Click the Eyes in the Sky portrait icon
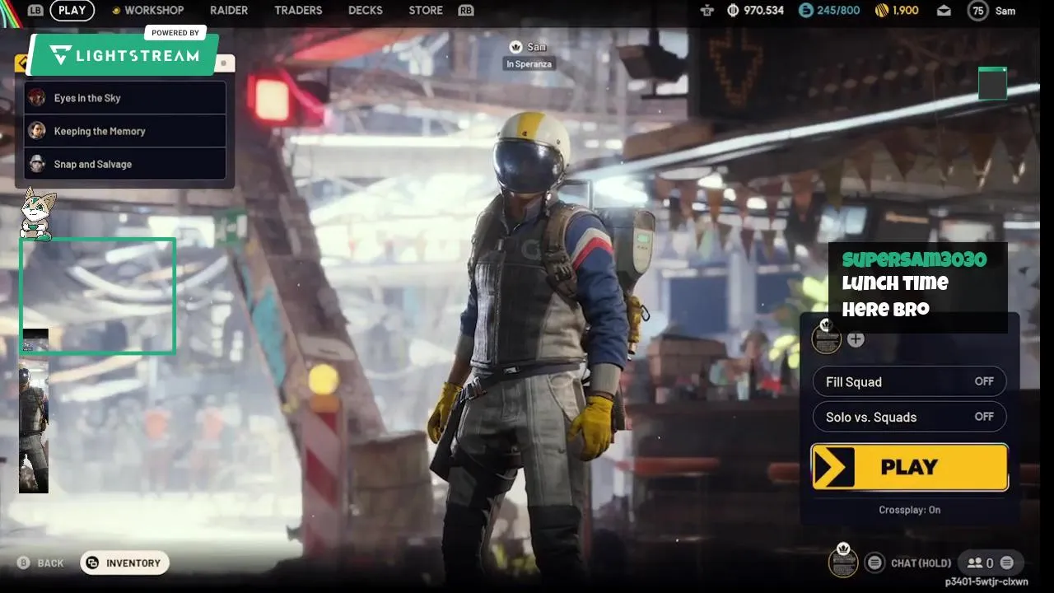This screenshot has width=1054, height=593. tap(37, 98)
